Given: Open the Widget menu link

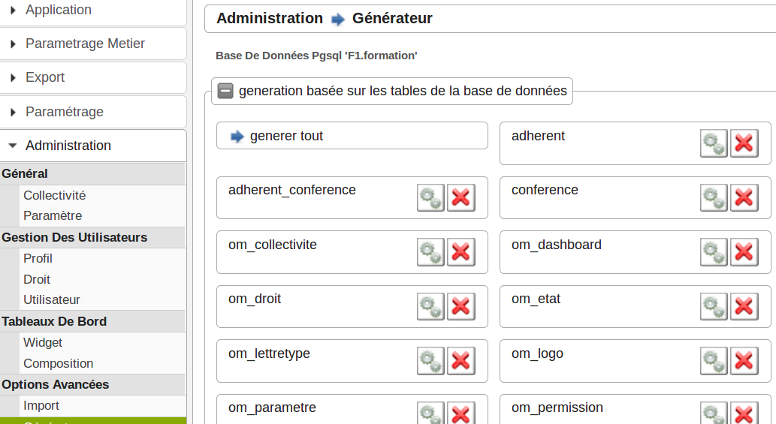Looking at the screenshot, I should coord(43,342).
